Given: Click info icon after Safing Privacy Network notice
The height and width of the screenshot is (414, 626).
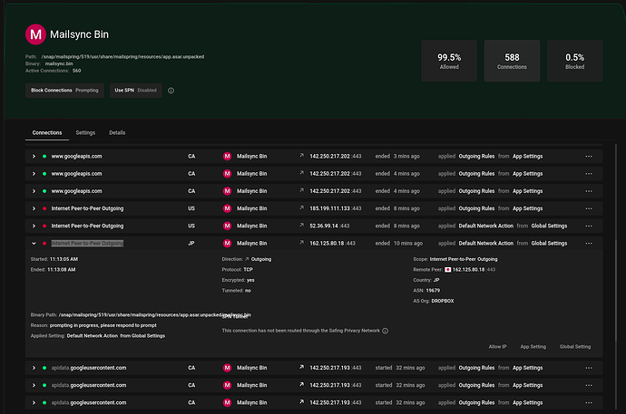Looking at the screenshot, I should click(x=386, y=331).
